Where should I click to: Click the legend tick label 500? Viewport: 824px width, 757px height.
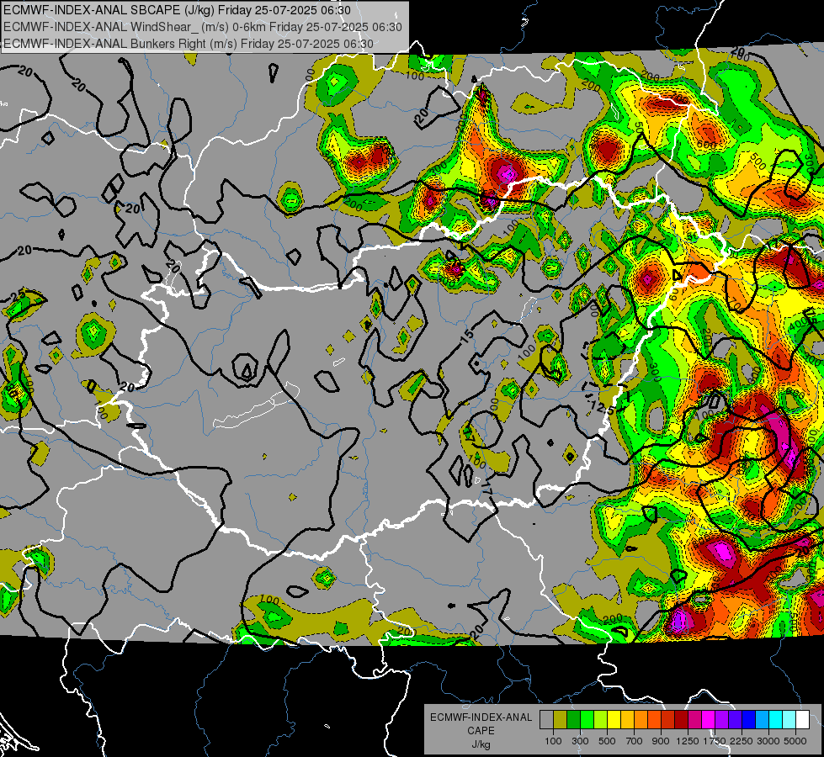(607, 741)
